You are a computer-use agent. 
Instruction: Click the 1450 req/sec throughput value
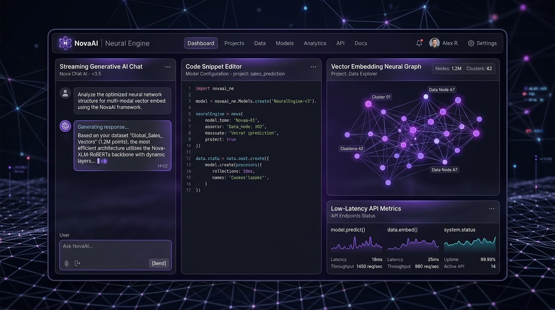[x=369, y=266]
